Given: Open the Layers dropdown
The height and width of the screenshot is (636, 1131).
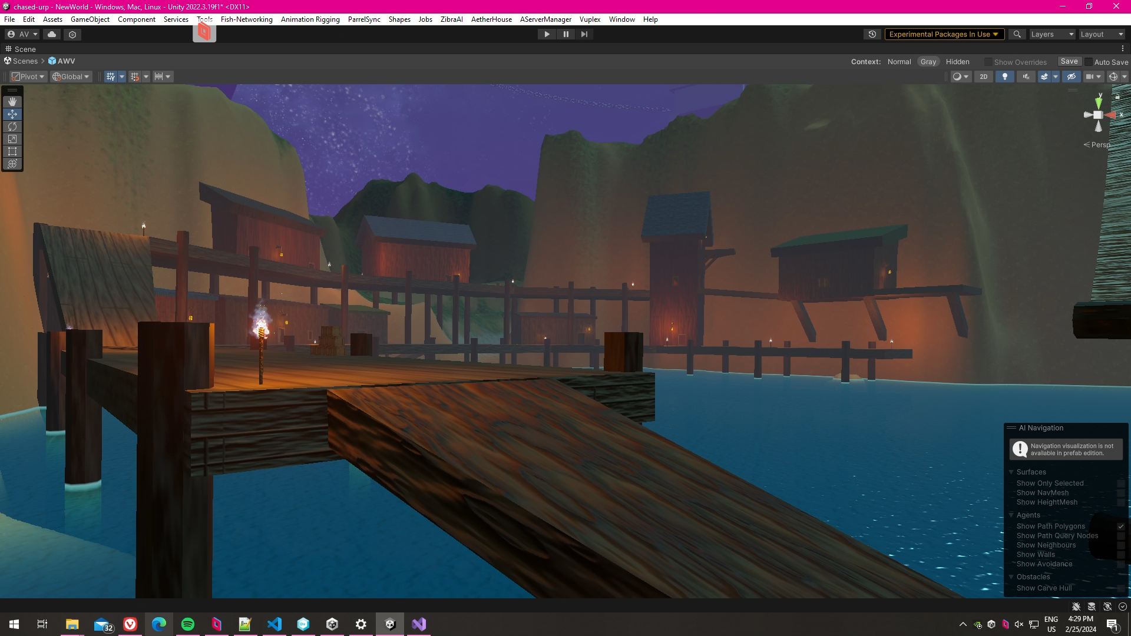Looking at the screenshot, I should pyautogui.click(x=1052, y=34).
